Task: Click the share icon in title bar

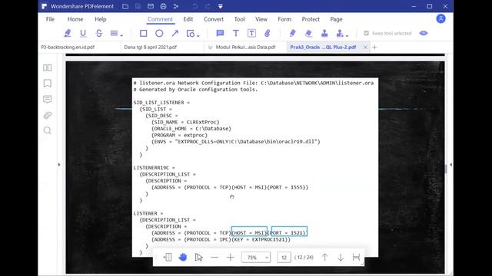Action: coord(176,6)
